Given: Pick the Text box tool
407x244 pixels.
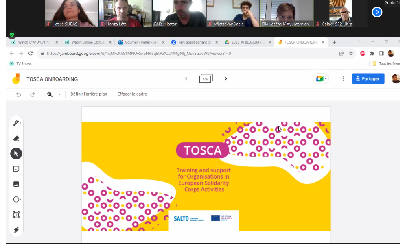Looking at the screenshot, I should click(x=16, y=215).
